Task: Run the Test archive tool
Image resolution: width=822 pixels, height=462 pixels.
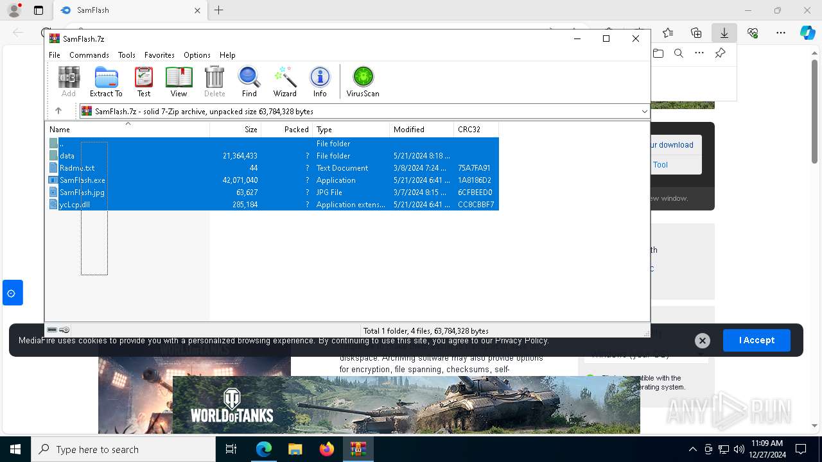Action: click(144, 81)
